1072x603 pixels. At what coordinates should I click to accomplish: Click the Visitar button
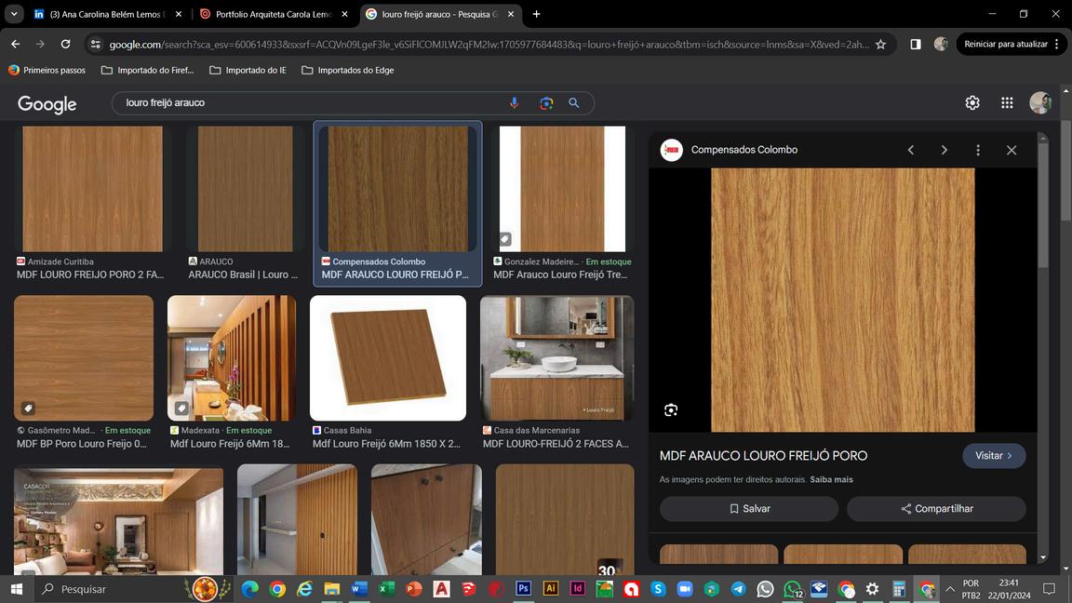click(x=994, y=456)
